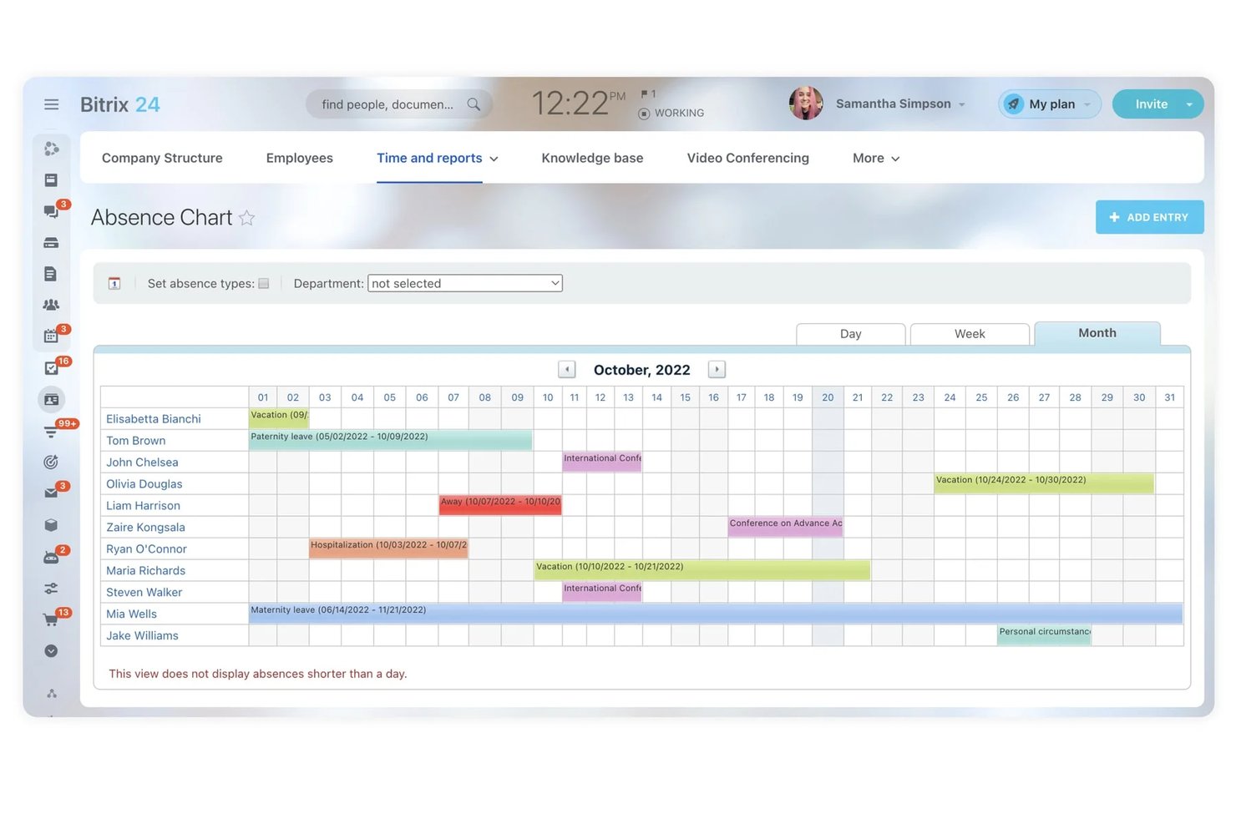Viewport: 1236px width, 824px height.
Task: Expand the Time and reports chevron
Action: pos(494,159)
